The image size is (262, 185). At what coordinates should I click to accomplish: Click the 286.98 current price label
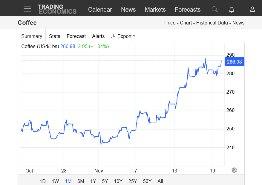(x=234, y=62)
